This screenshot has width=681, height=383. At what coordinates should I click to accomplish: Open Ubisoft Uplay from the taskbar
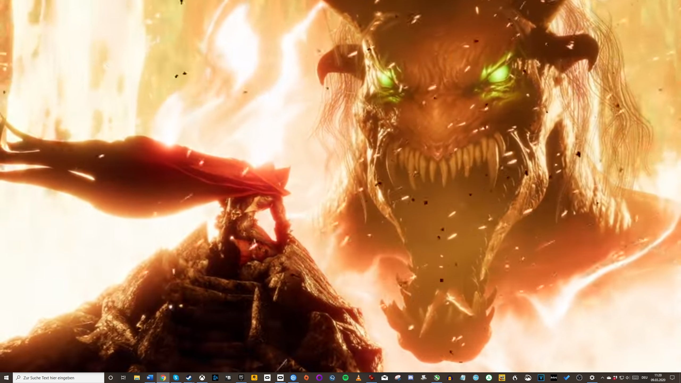[x=293, y=378]
